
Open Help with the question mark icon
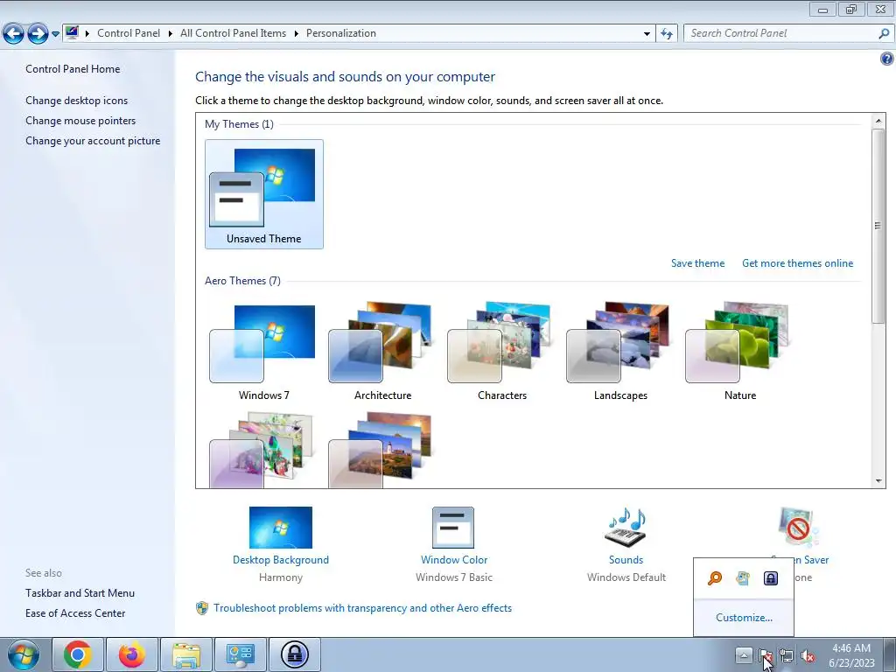pyautogui.click(x=887, y=59)
